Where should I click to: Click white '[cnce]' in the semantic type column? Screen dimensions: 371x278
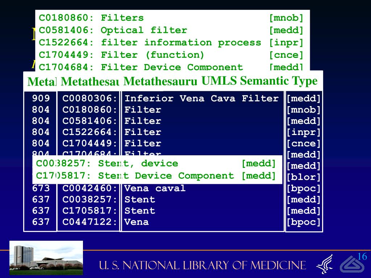304,143
